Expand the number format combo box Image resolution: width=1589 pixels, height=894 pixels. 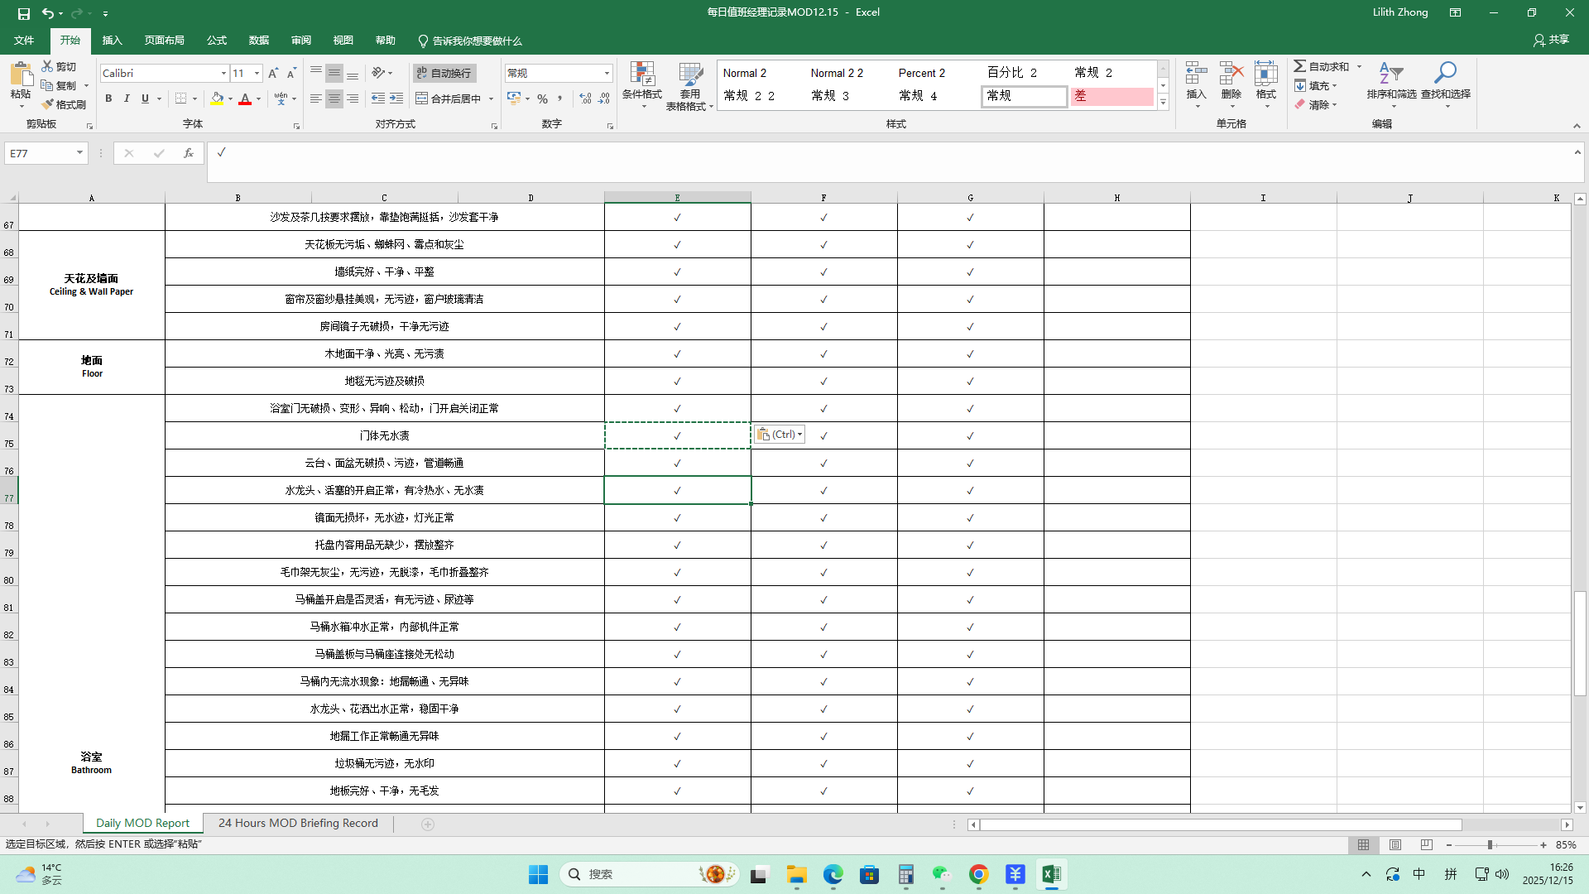[607, 73]
